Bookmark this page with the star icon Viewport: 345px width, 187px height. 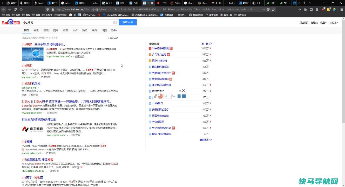click(273, 9)
